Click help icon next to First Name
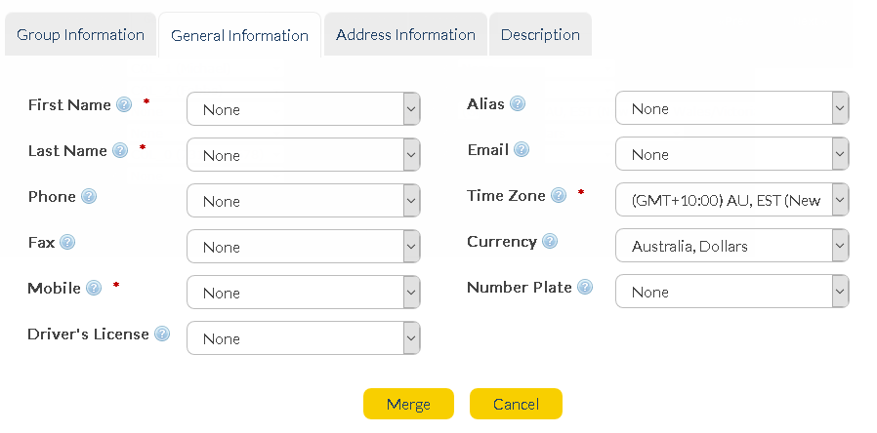 pos(124,105)
